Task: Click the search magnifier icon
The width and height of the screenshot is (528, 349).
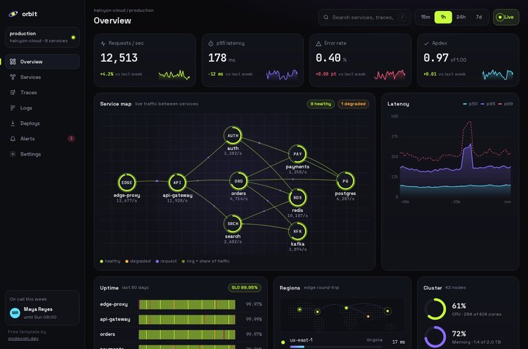Action: coord(326,17)
